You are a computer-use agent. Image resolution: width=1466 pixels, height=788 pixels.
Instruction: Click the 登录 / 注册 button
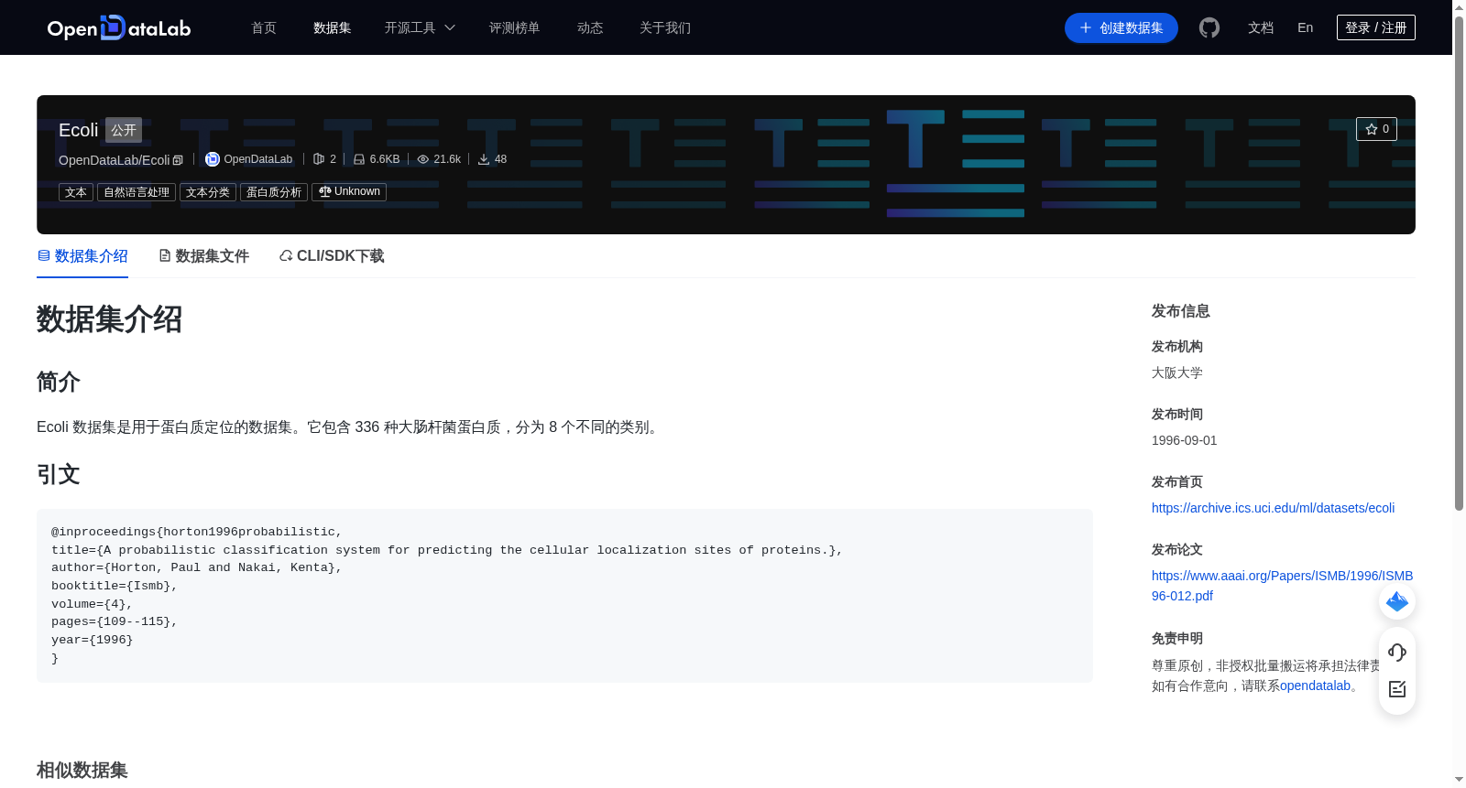pos(1376,27)
